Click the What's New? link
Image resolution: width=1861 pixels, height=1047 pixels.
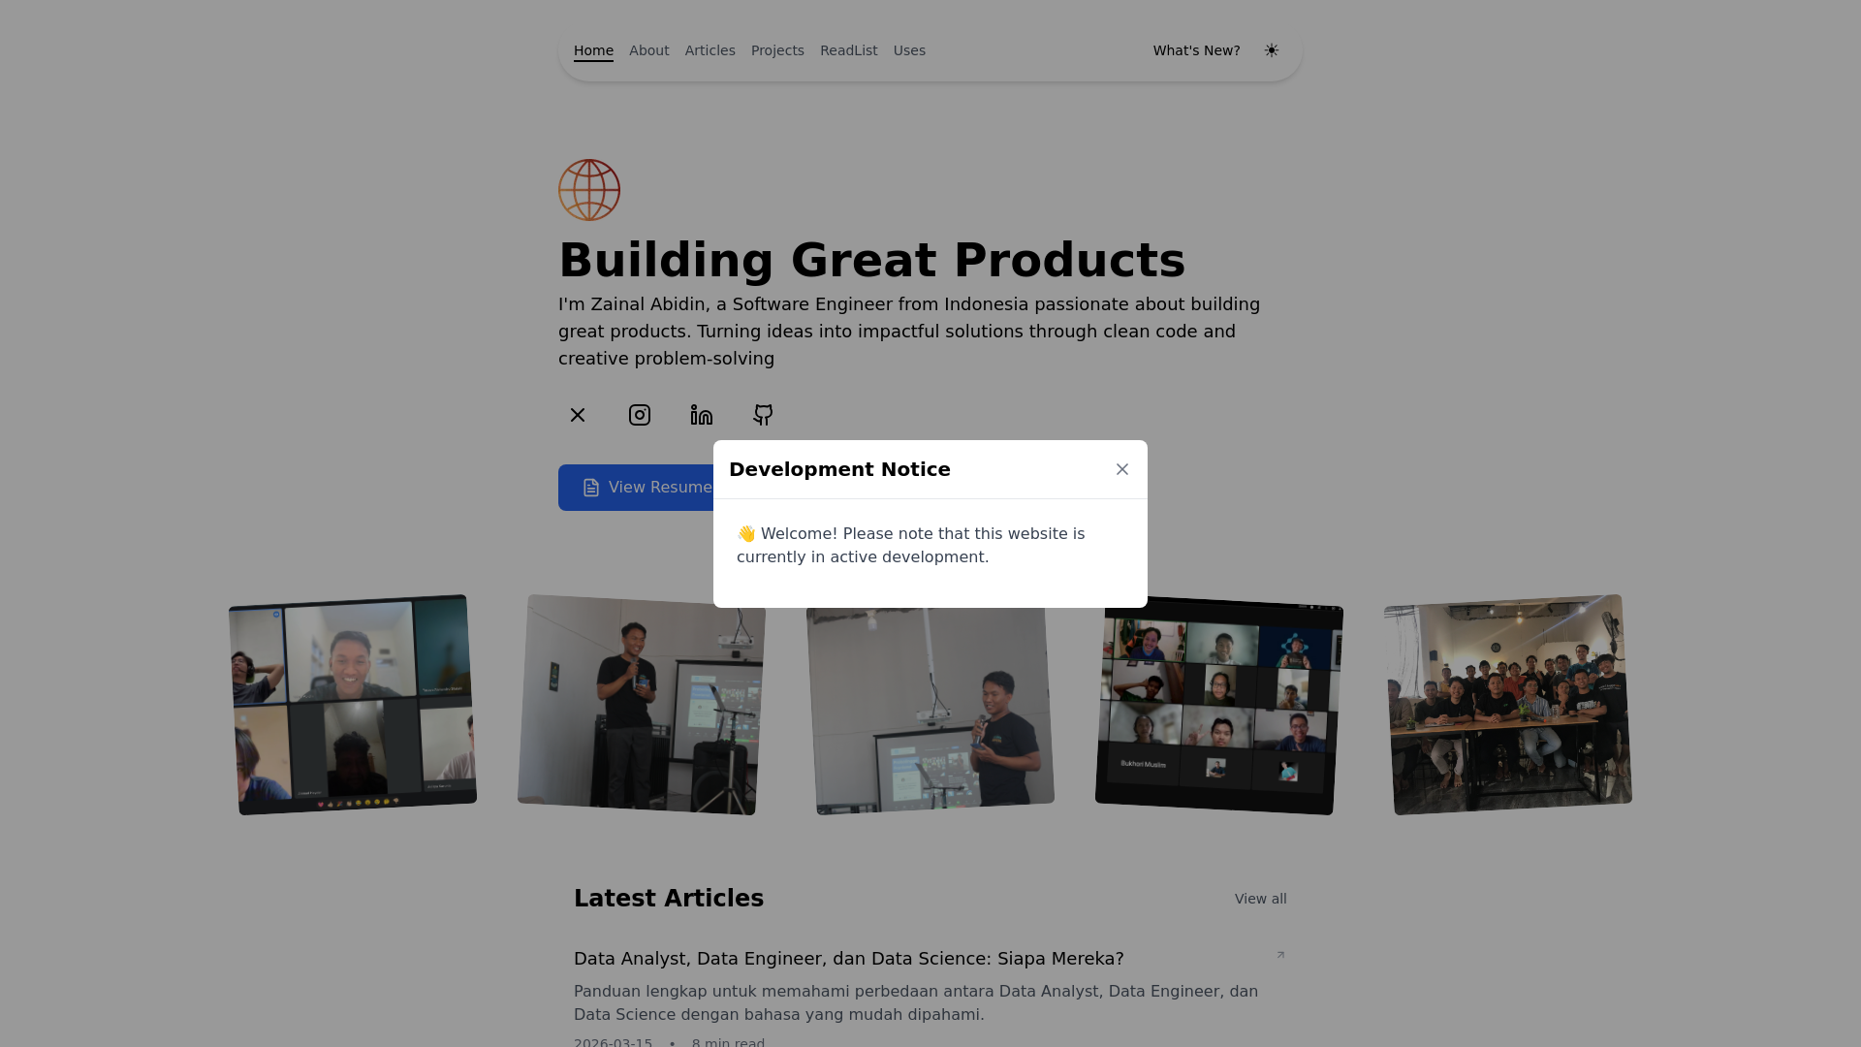click(1197, 50)
